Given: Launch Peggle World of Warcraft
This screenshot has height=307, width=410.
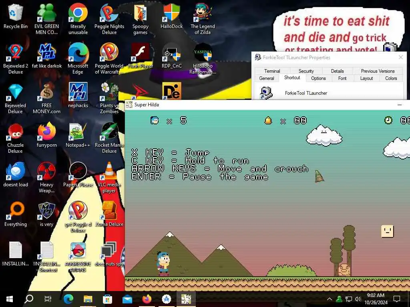Looking at the screenshot, I should point(109,59).
